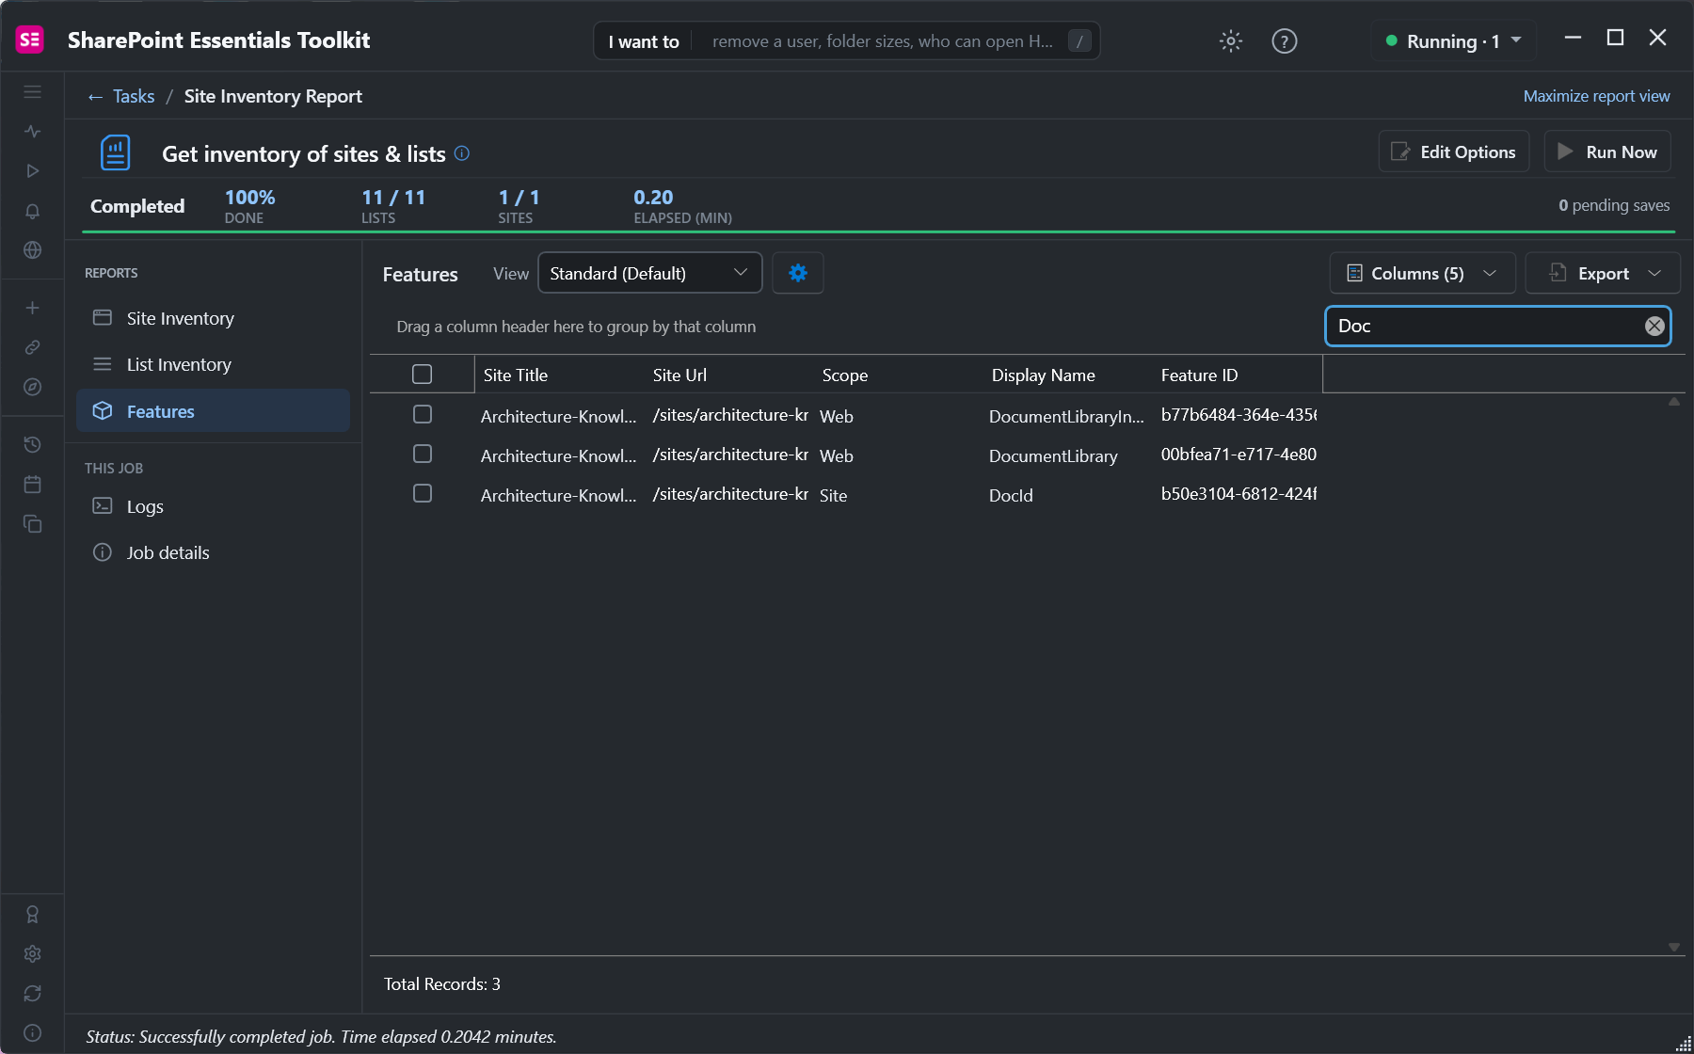Sort by the Display Name column header
Image resolution: width=1694 pixels, height=1054 pixels.
click(1043, 375)
